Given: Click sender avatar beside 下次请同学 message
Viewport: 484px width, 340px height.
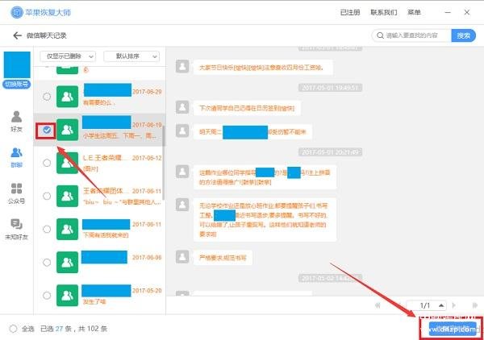Looking at the screenshot, I should coord(182,107).
